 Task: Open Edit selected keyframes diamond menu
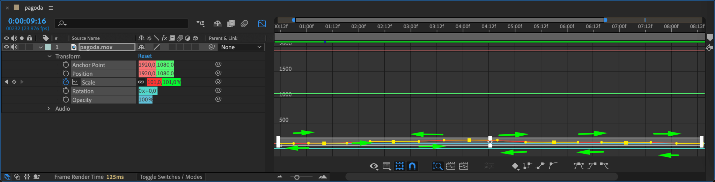[516, 166]
